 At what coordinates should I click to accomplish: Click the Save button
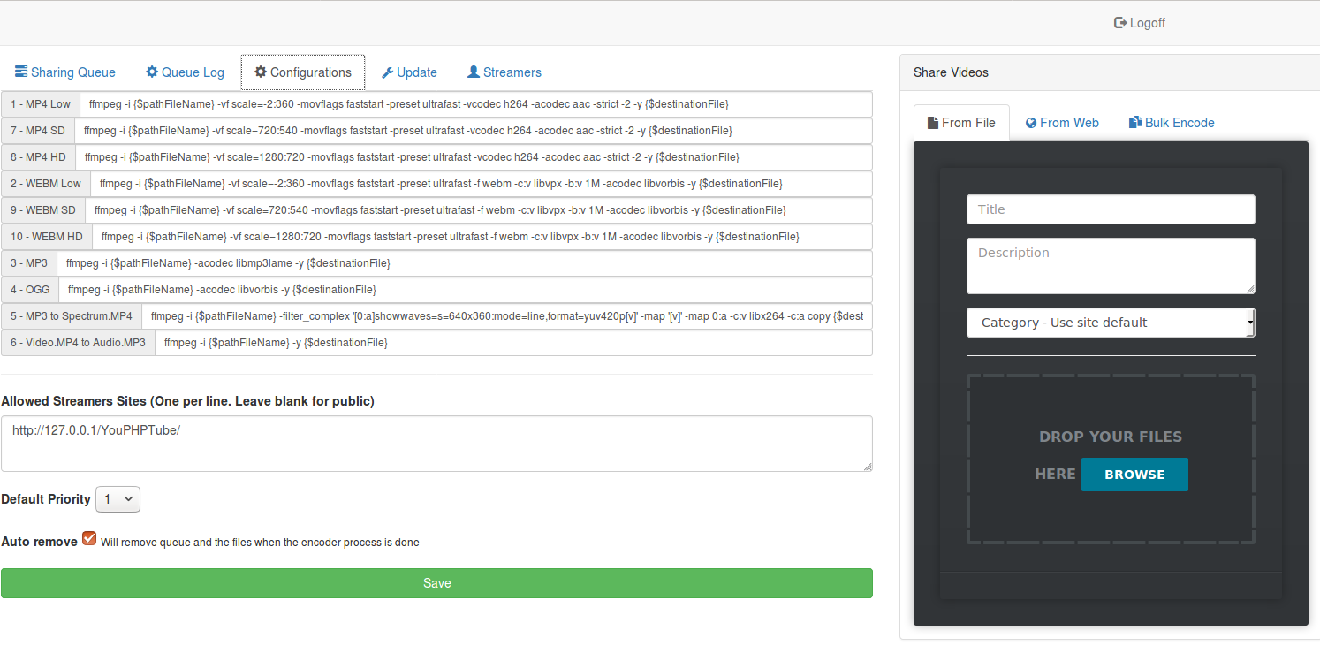coord(436,582)
